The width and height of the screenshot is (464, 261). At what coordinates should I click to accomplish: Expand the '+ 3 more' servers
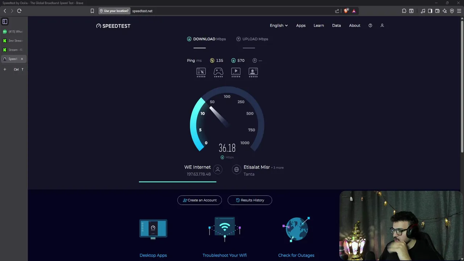tap(278, 167)
